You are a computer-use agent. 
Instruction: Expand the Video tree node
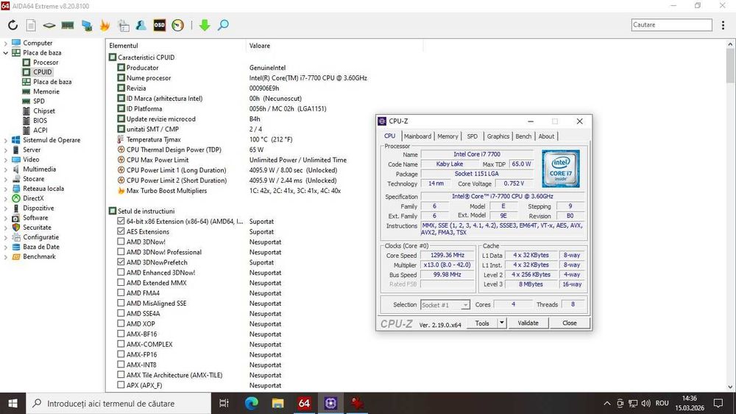point(6,159)
